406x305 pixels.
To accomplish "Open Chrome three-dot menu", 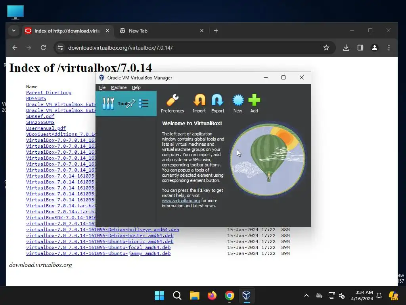I will tap(389, 48).
